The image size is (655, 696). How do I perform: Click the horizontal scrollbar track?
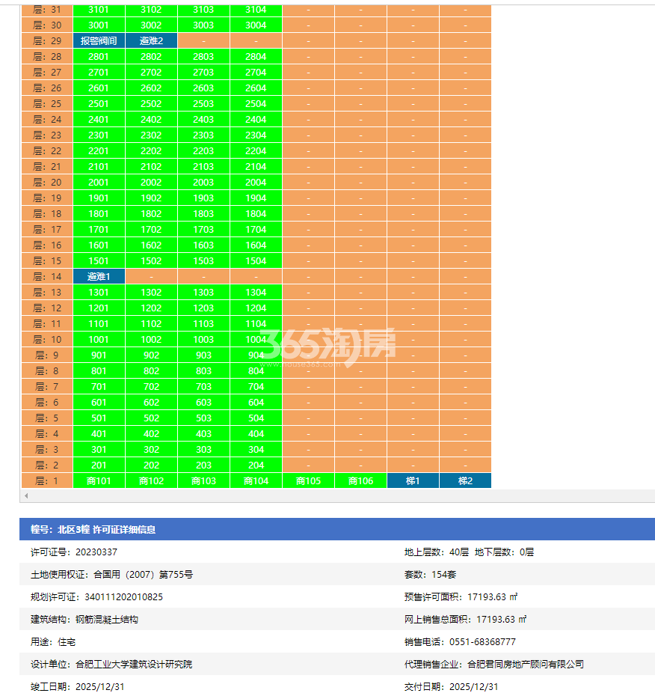click(342, 495)
